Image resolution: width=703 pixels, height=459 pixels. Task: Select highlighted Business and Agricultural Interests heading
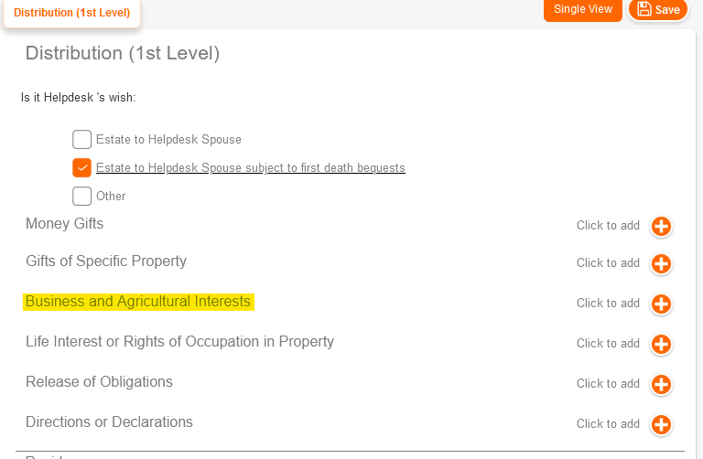pyautogui.click(x=138, y=302)
